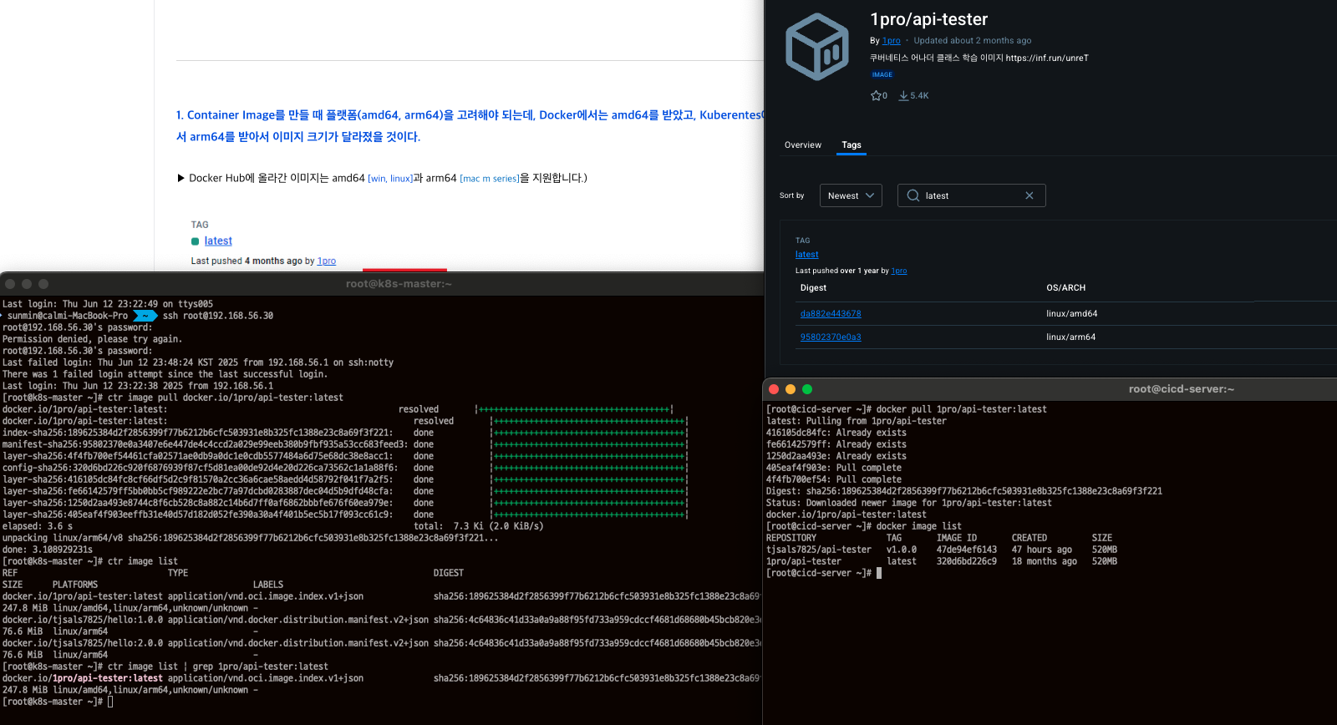
Task: Click the download count icon beside 5.4K
Action: [903, 96]
